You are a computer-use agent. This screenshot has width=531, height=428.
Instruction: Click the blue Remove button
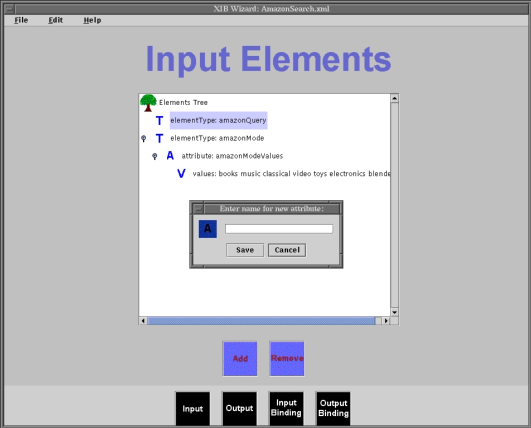click(x=287, y=358)
